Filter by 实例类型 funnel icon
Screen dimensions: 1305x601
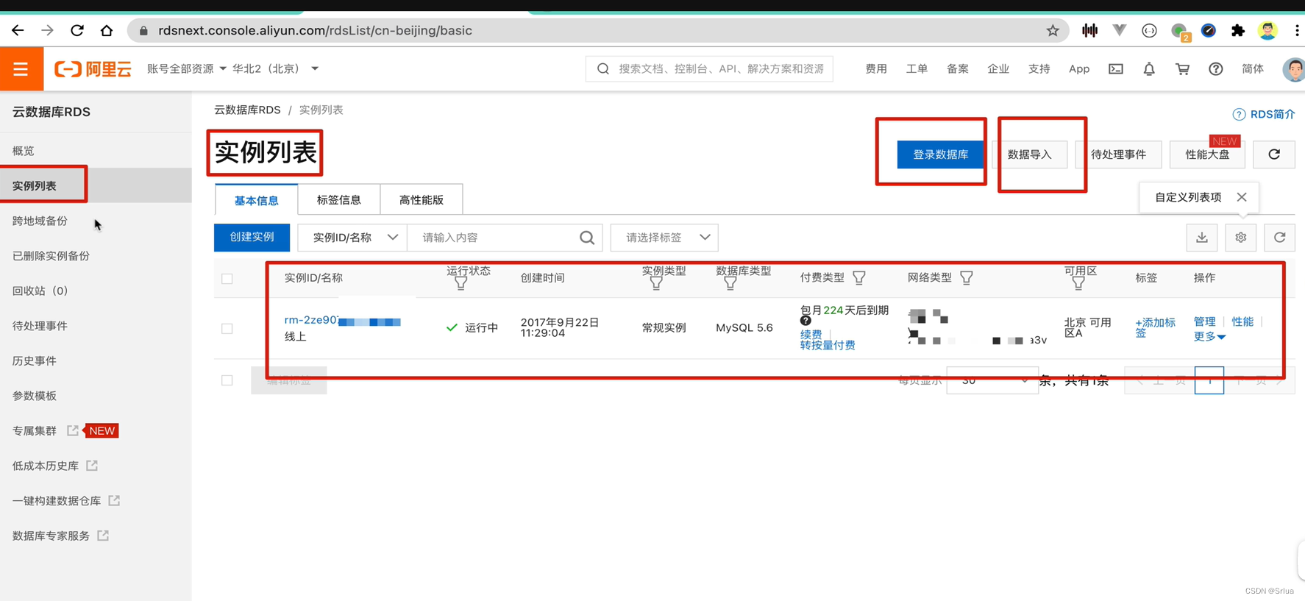tap(656, 283)
